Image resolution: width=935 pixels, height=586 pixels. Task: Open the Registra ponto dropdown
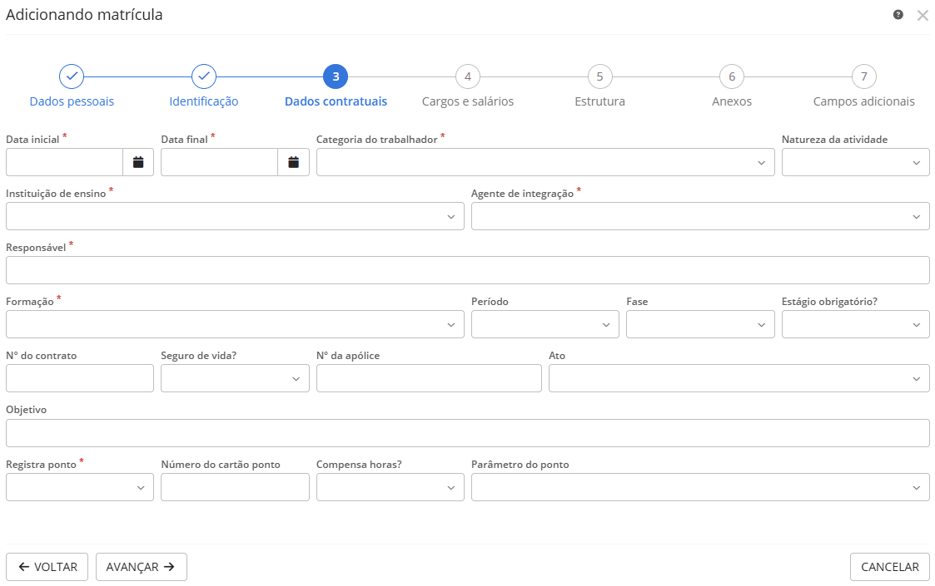80,487
